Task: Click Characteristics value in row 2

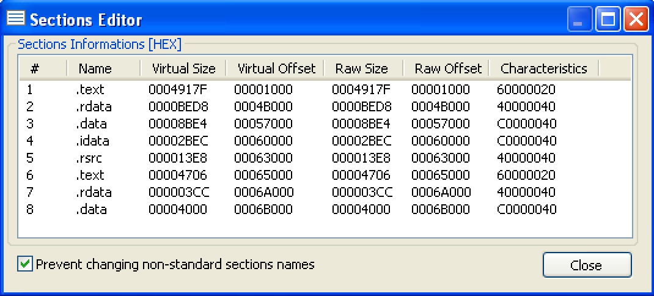Action: (x=526, y=106)
